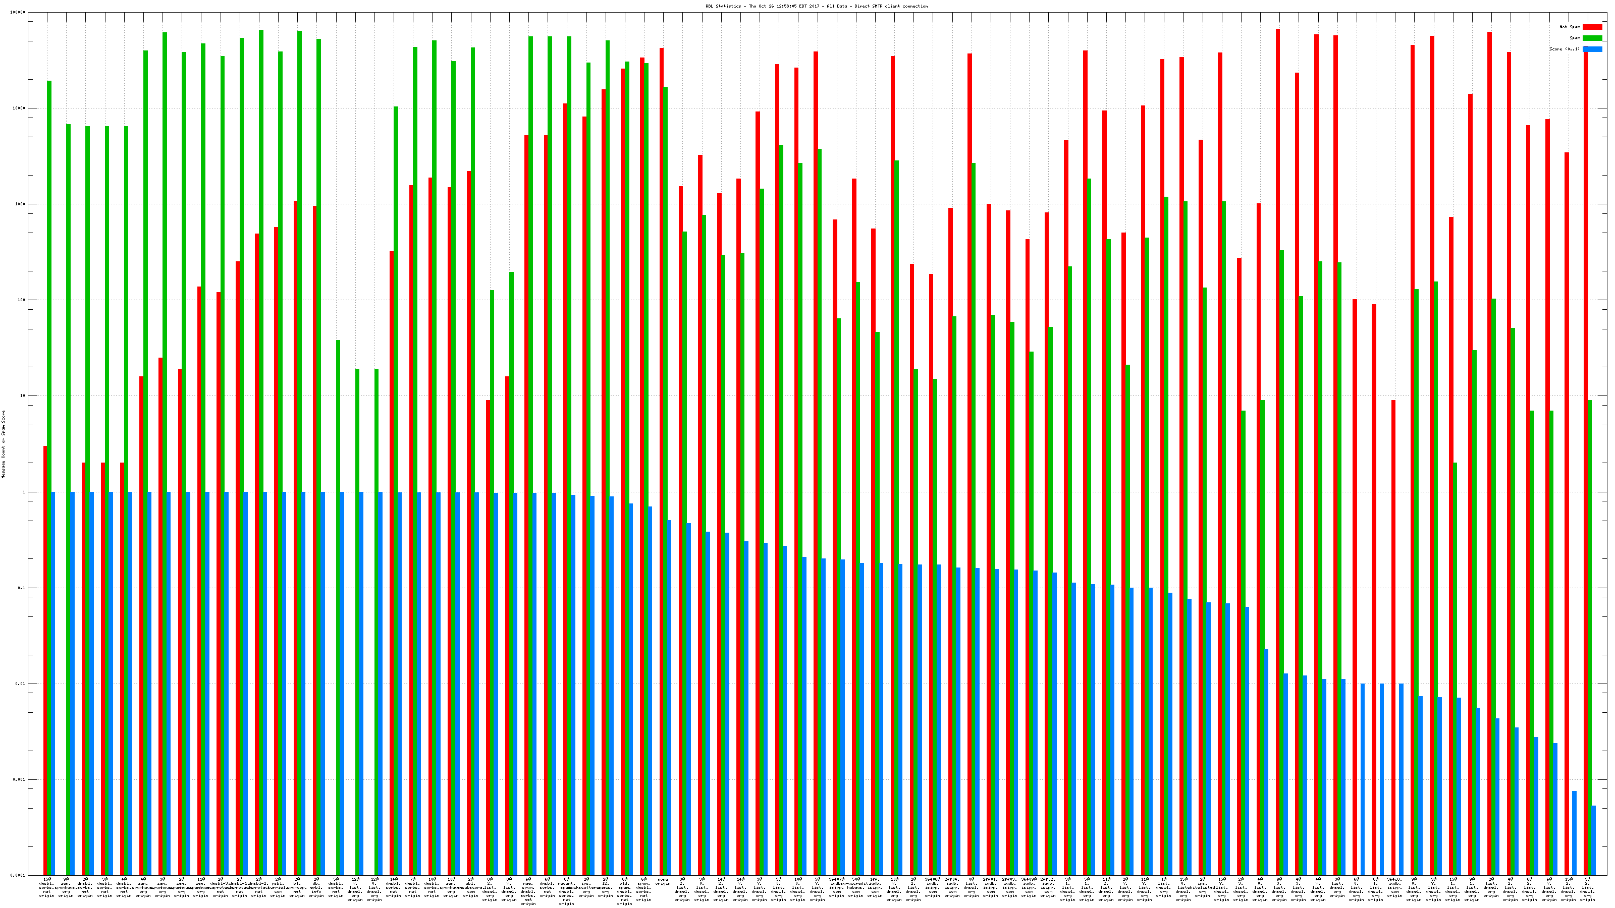This screenshot has width=1615, height=908.
Task: Click the 364c8.iadb.isipp.com x-axis label
Action: pyautogui.click(x=1394, y=887)
